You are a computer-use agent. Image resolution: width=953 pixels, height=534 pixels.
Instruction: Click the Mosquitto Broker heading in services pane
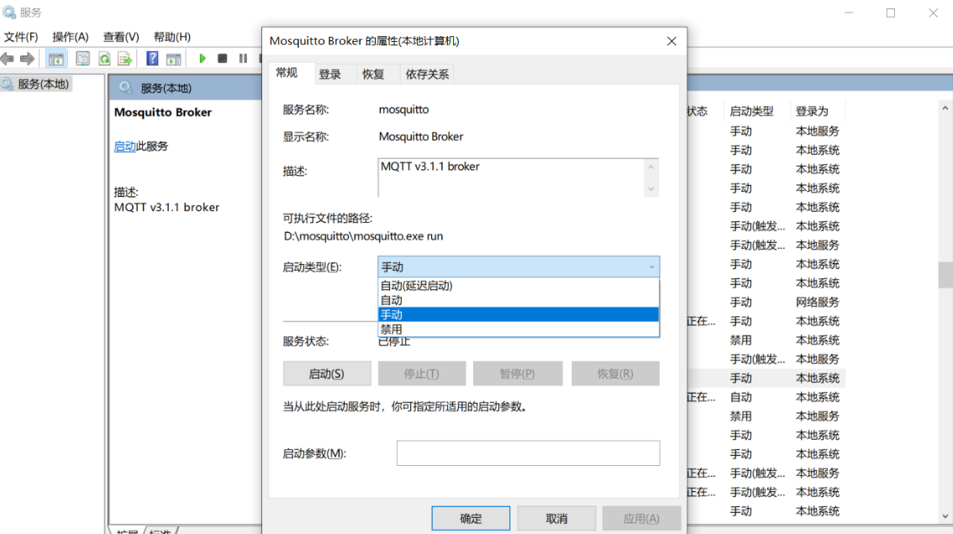pyautogui.click(x=163, y=112)
